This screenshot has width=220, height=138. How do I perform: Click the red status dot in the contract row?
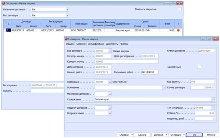[x=178, y=30]
